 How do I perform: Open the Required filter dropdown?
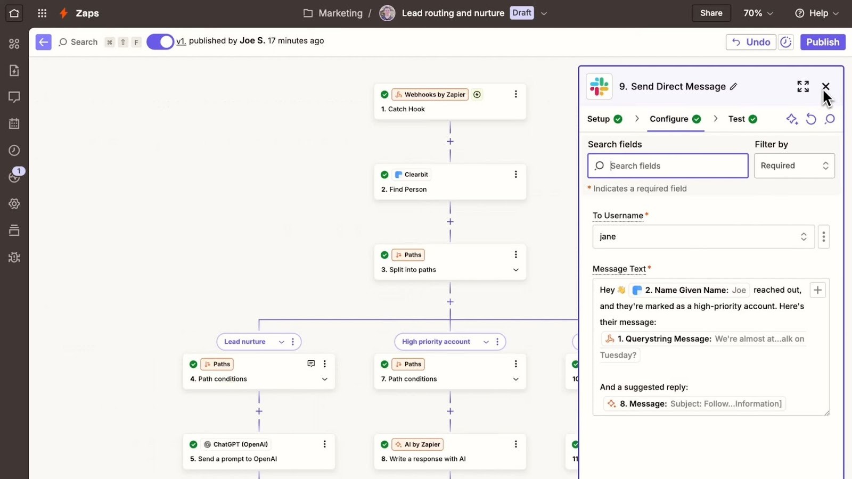pyautogui.click(x=794, y=166)
